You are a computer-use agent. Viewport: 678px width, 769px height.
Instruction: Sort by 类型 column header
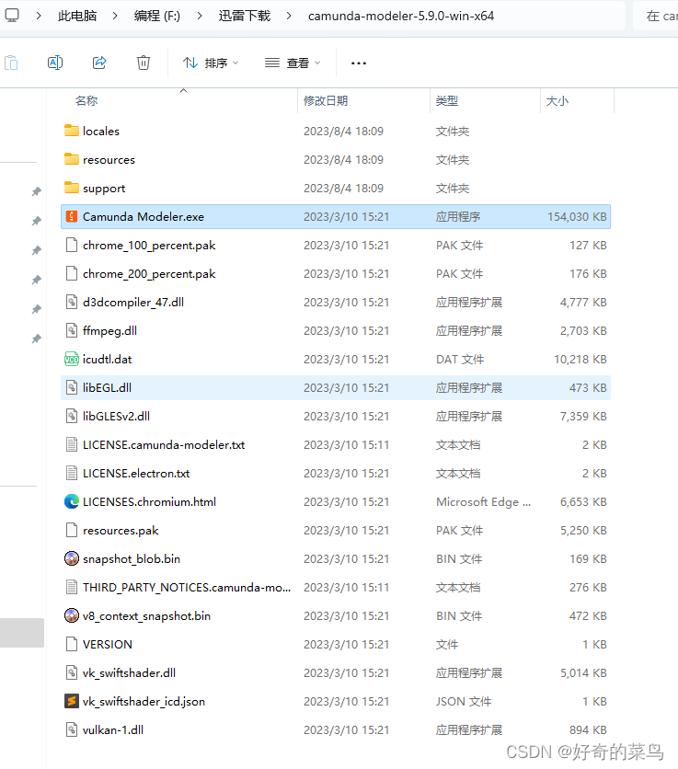click(x=446, y=101)
